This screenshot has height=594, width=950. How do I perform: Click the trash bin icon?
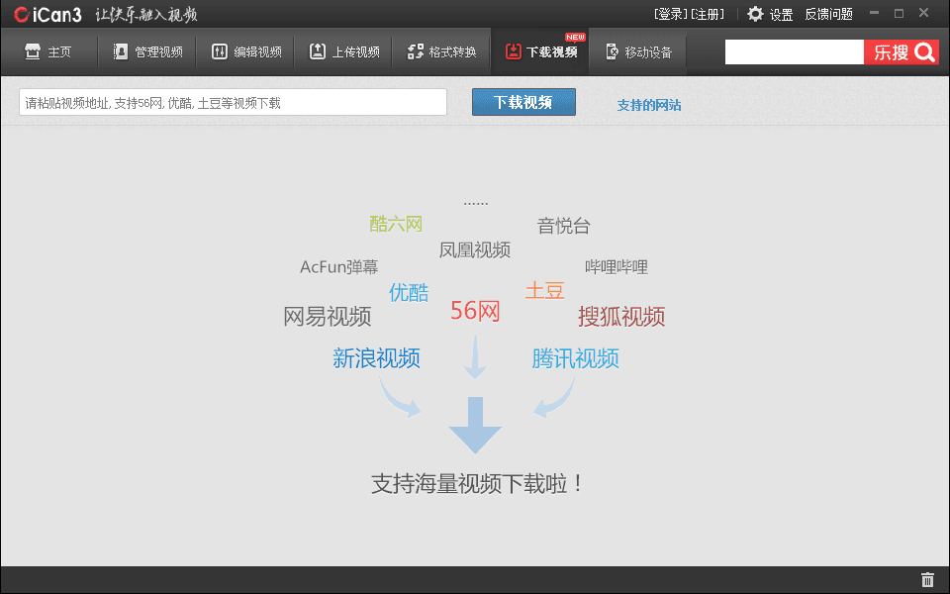coord(927,579)
